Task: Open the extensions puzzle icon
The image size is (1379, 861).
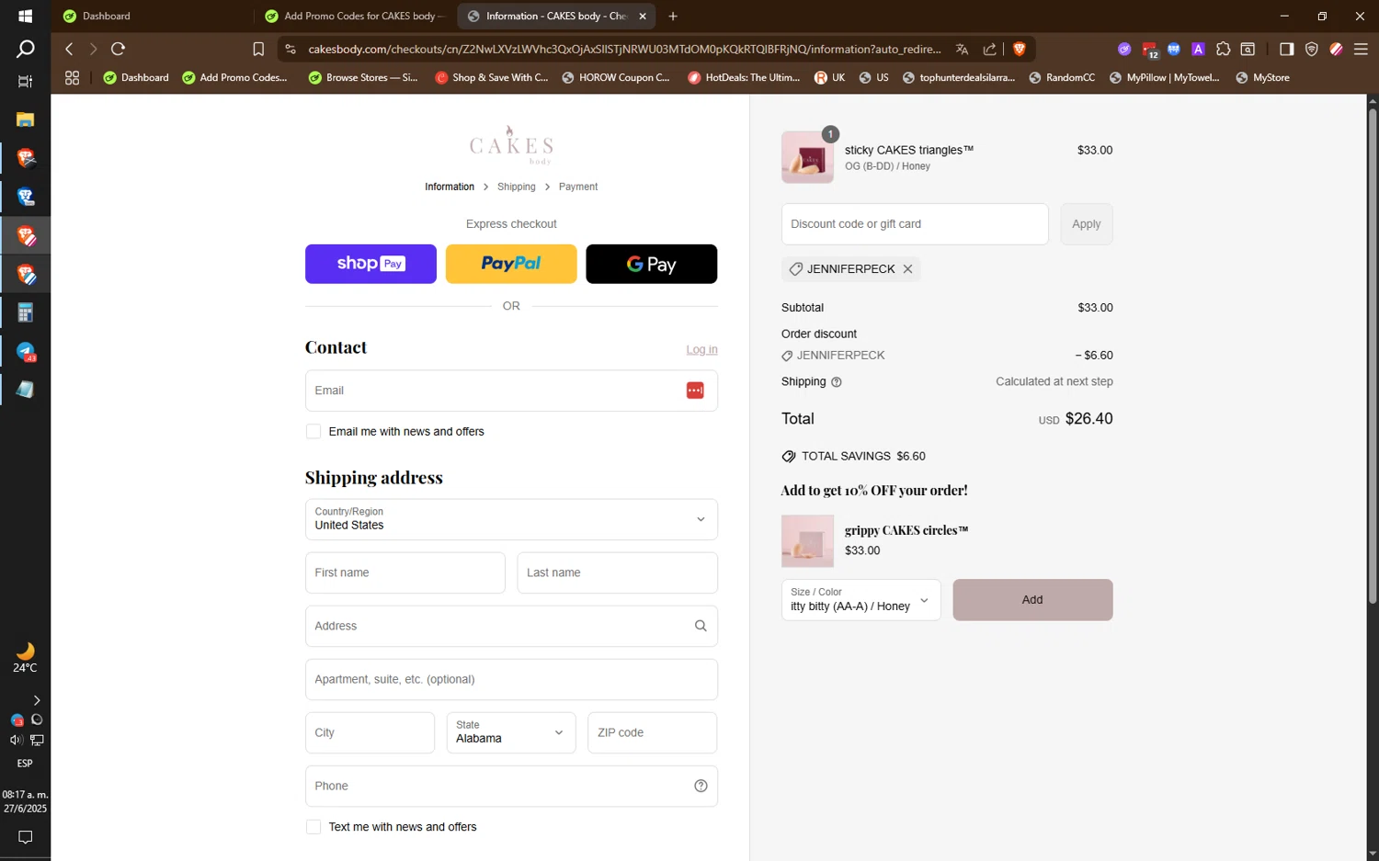Action: pyautogui.click(x=1223, y=49)
